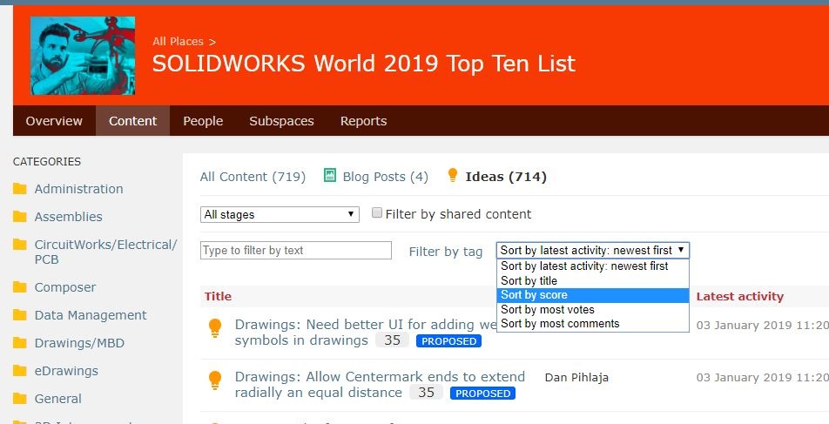Open the eDrawings category
Image resolution: width=829 pixels, height=424 pixels.
(x=66, y=371)
